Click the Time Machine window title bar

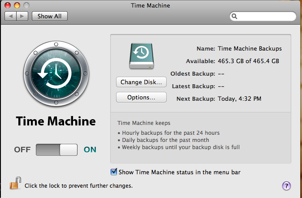click(151, 5)
